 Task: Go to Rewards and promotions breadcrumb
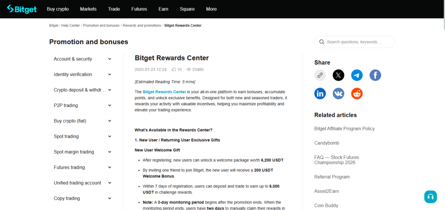pos(142,26)
